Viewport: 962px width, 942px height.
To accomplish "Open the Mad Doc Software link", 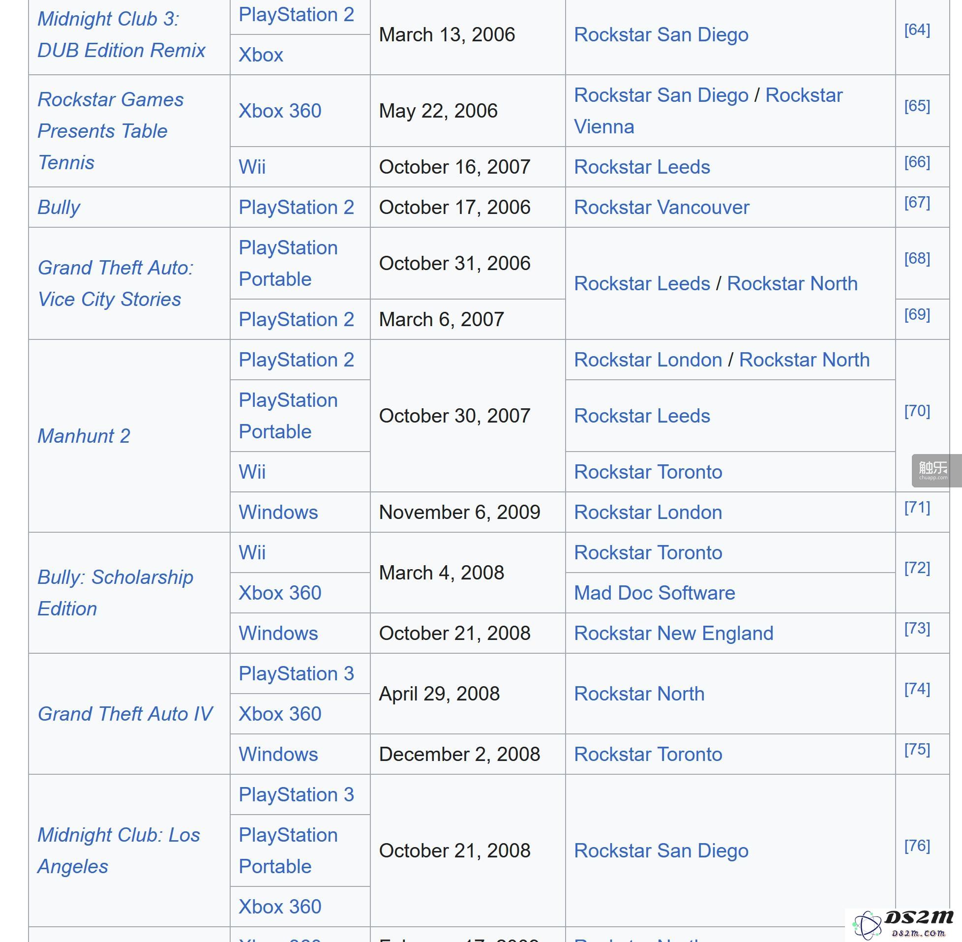I will point(654,593).
